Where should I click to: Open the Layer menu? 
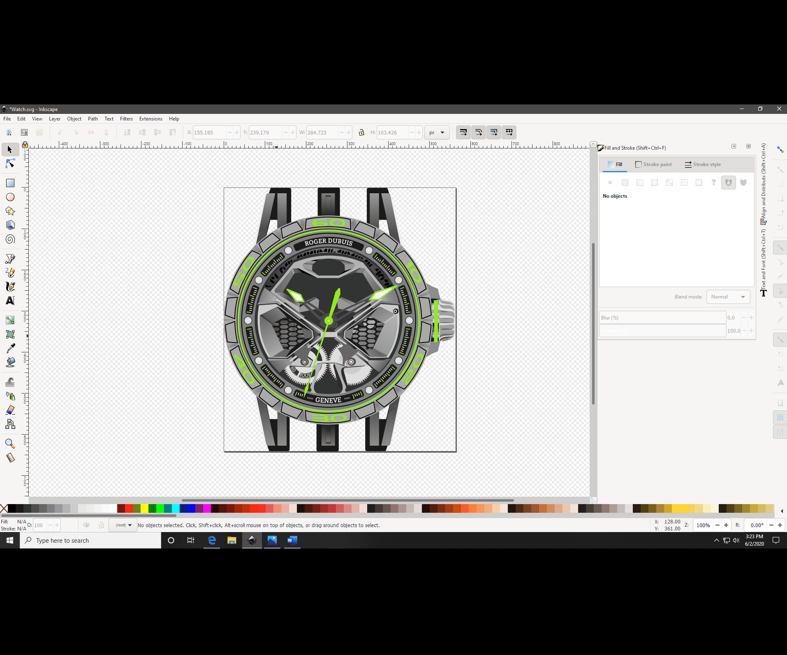[55, 119]
